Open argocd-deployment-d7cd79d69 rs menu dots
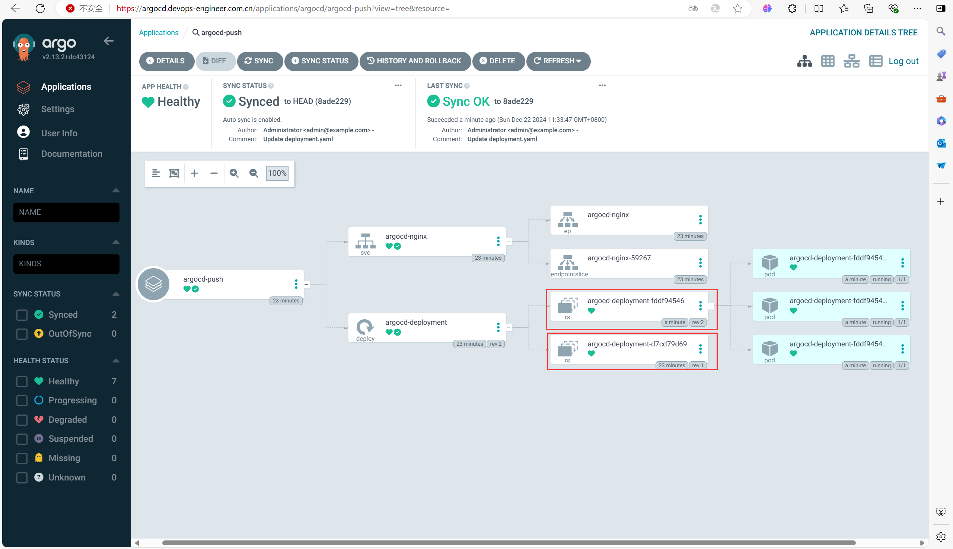Screen dimensions: 953x549 (700, 349)
